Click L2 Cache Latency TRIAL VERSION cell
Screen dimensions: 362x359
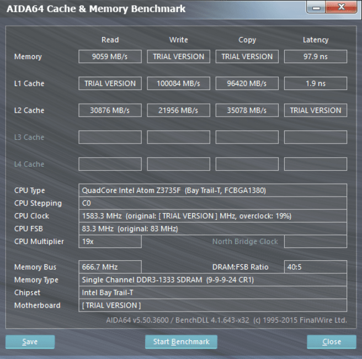(x=315, y=110)
